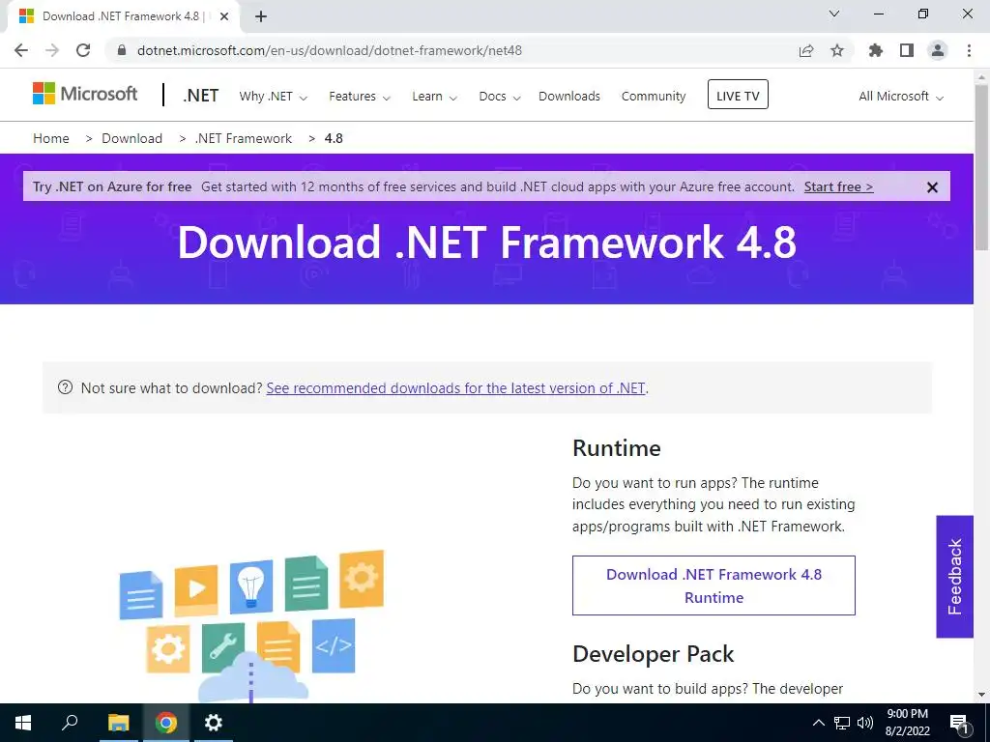Click the tab search chevron in the title bar
990x742 pixels.
tap(834, 14)
